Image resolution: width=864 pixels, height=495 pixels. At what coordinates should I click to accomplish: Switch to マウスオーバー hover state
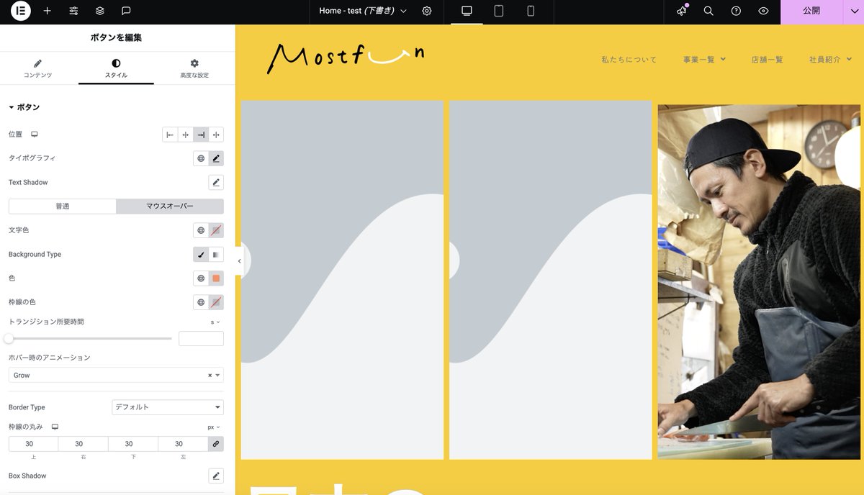point(170,206)
